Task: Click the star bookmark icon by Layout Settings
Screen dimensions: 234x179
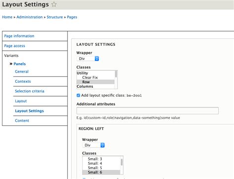Action: [54, 4]
